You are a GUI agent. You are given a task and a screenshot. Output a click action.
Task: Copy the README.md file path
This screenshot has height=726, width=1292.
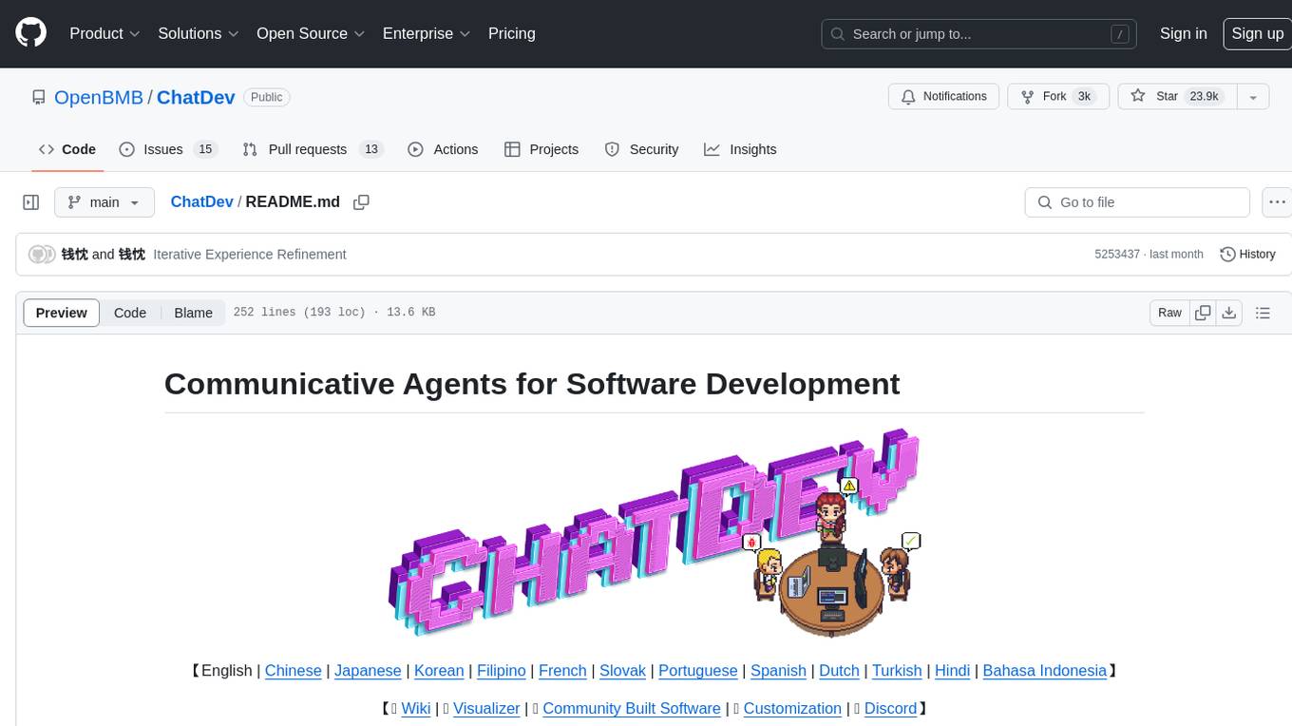(x=361, y=202)
